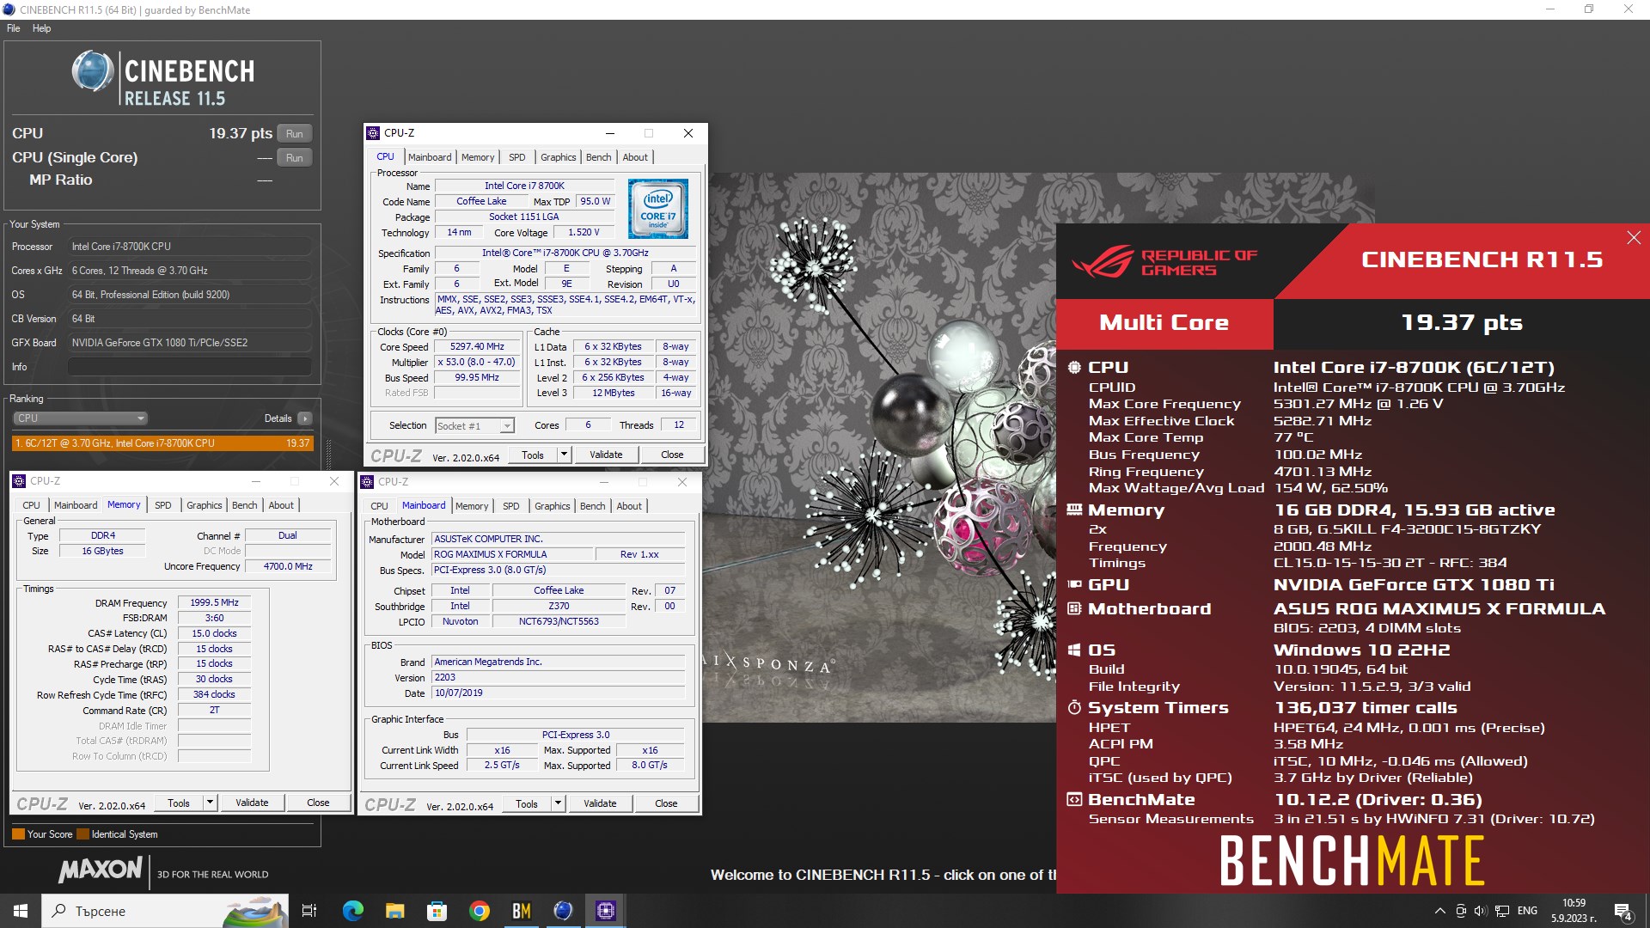1650x928 pixels.
Task: Click the BENCHMATE logo at the bottom
Action: [1352, 861]
